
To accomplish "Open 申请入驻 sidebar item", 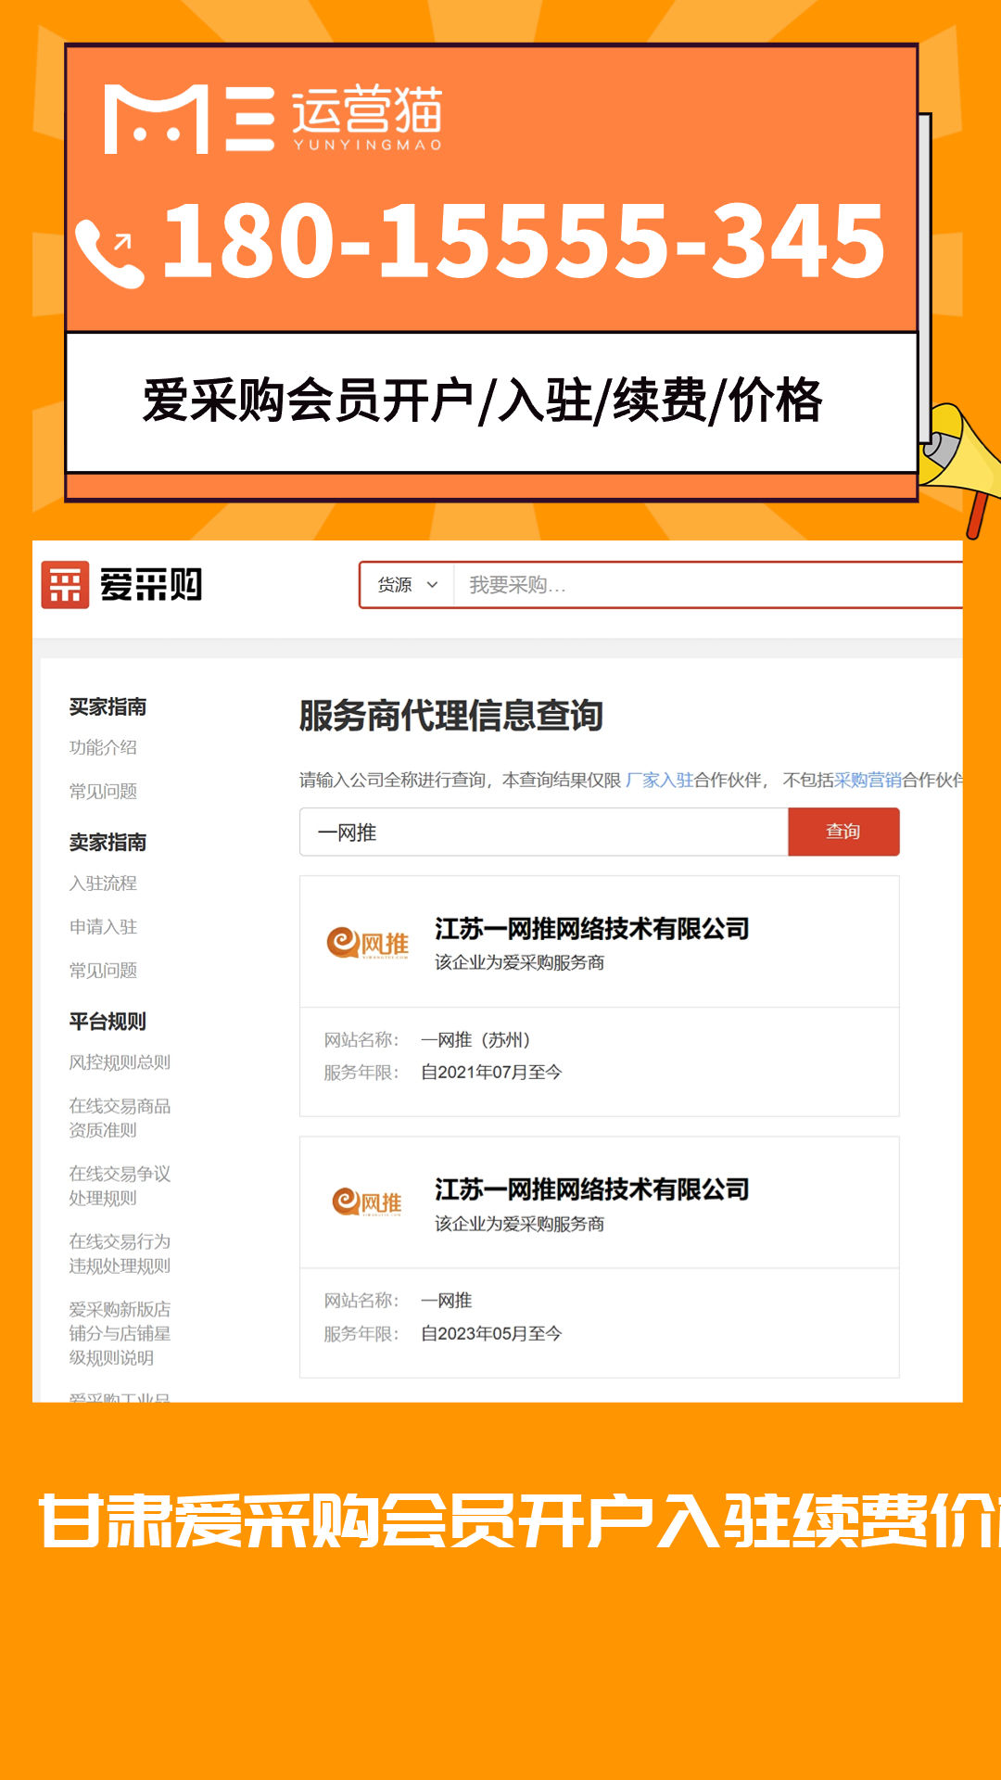I will pyautogui.click(x=103, y=926).
